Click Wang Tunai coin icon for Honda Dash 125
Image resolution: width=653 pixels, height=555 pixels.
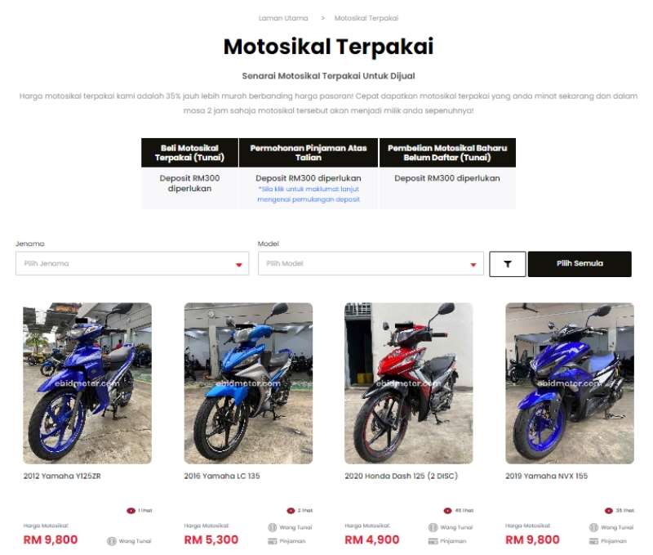pyautogui.click(x=433, y=527)
